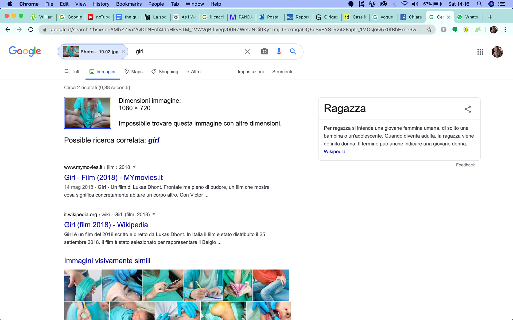This screenshot has height=320, width=513.
Task: Open macOS Spotlight search
Action: coord(479,4)
